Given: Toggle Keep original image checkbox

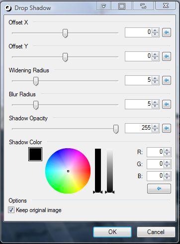Looking at the screenshot, I should [x=11, y=210].
